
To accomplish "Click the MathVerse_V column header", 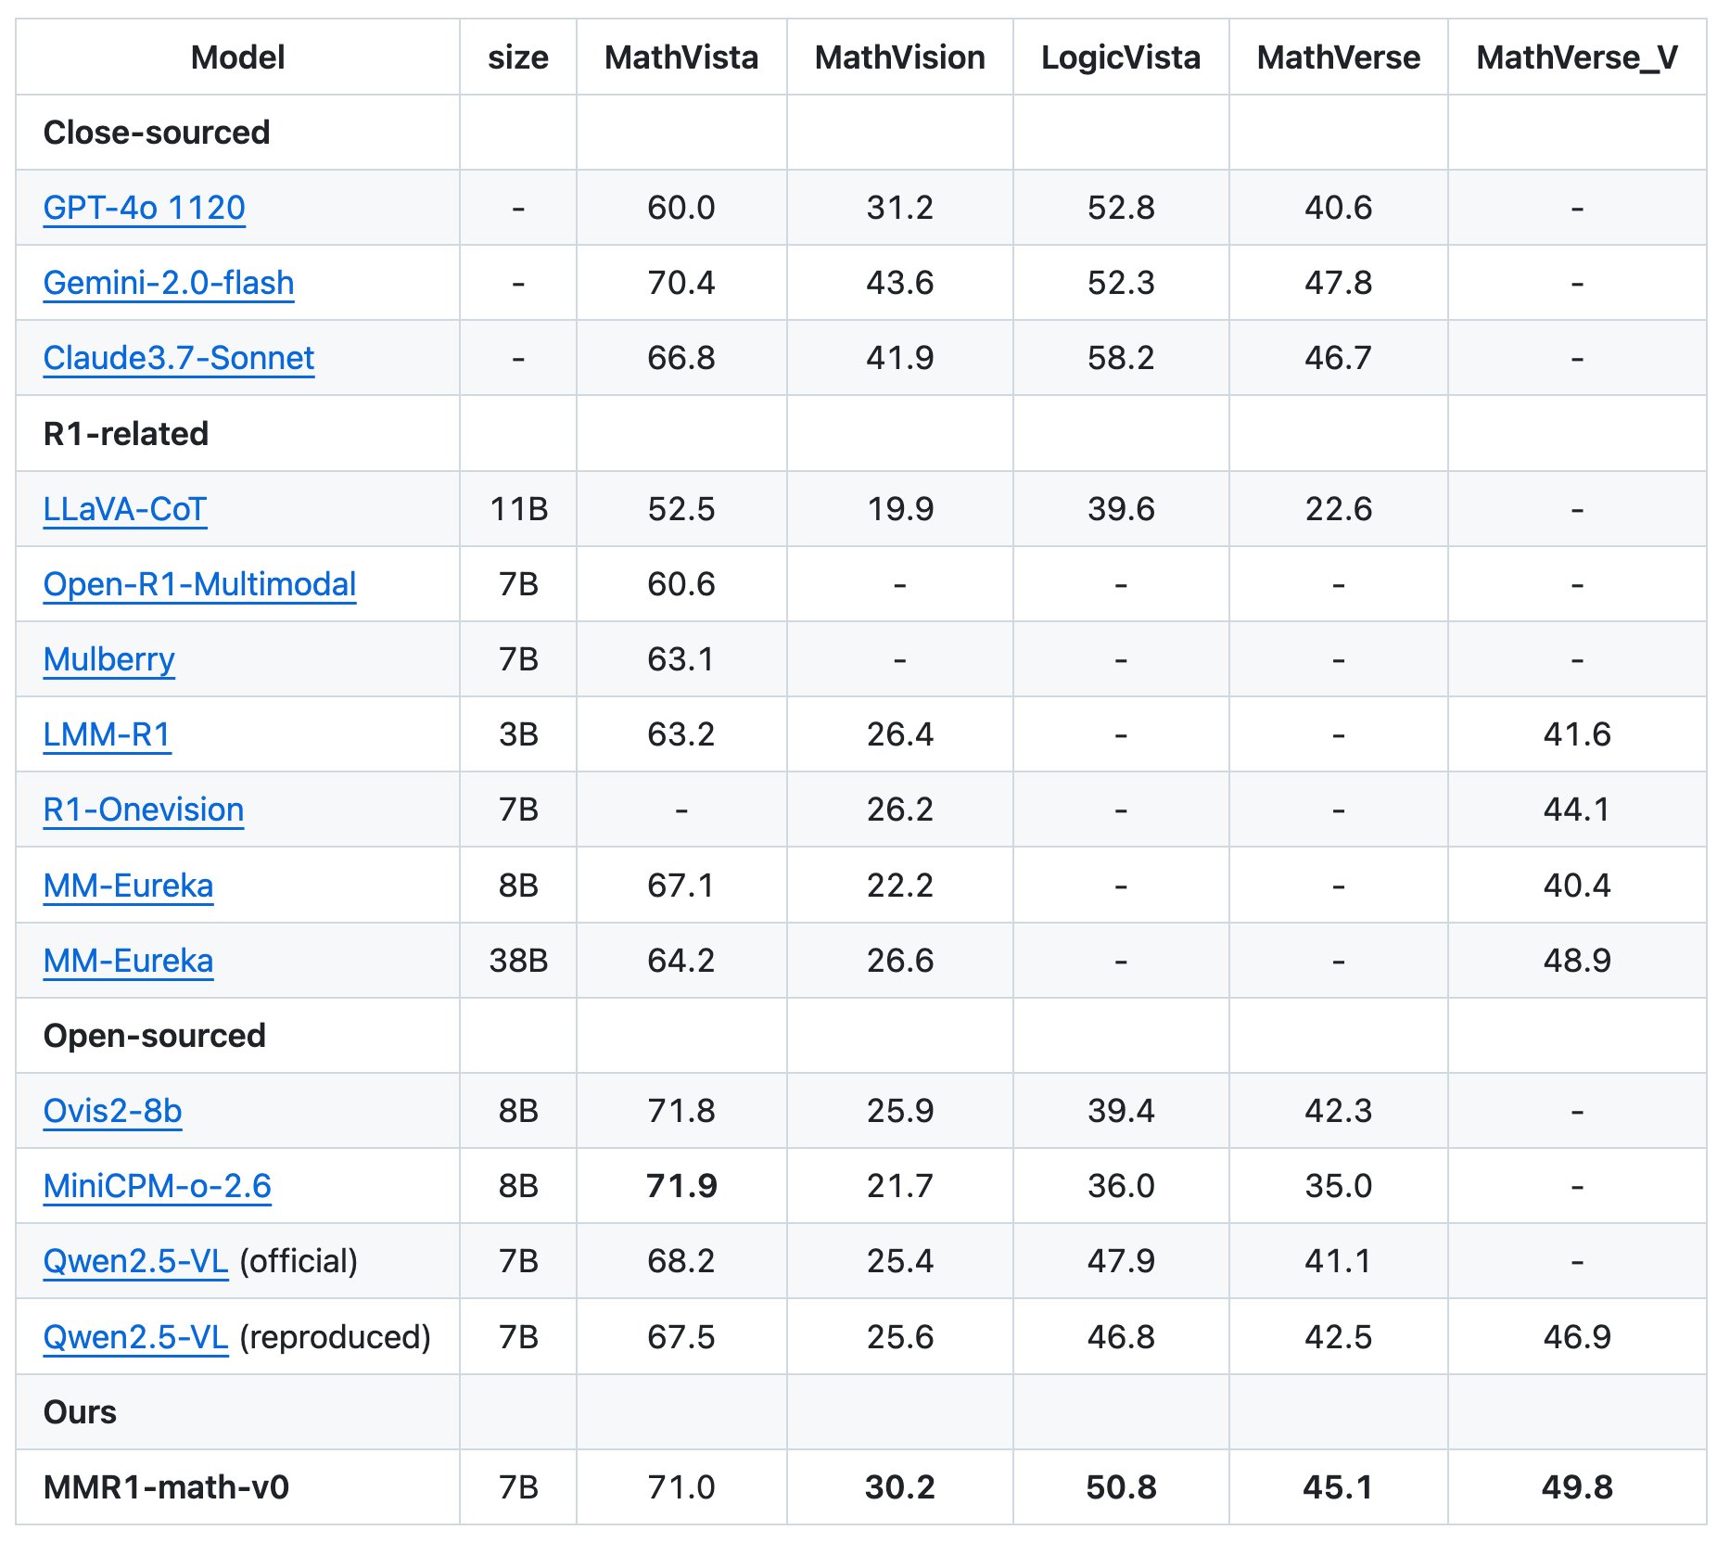I will (x=1578, y=57).
